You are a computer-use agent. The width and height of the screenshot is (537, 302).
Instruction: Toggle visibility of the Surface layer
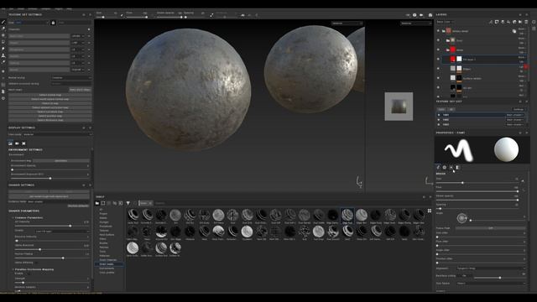pos(438,78)
